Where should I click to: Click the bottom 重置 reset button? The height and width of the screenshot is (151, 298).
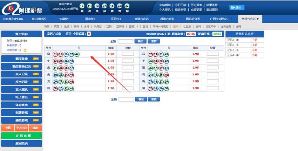153,99
